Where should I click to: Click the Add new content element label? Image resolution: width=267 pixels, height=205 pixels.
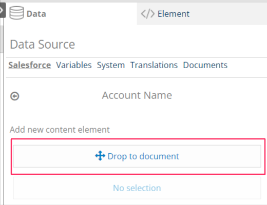click(x=60, y=130)
